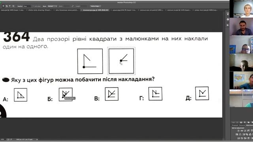Viewport: 253px width, 142px height.
Task: Add a Brightness/Contrast adjustment
Action: point(238,131)
